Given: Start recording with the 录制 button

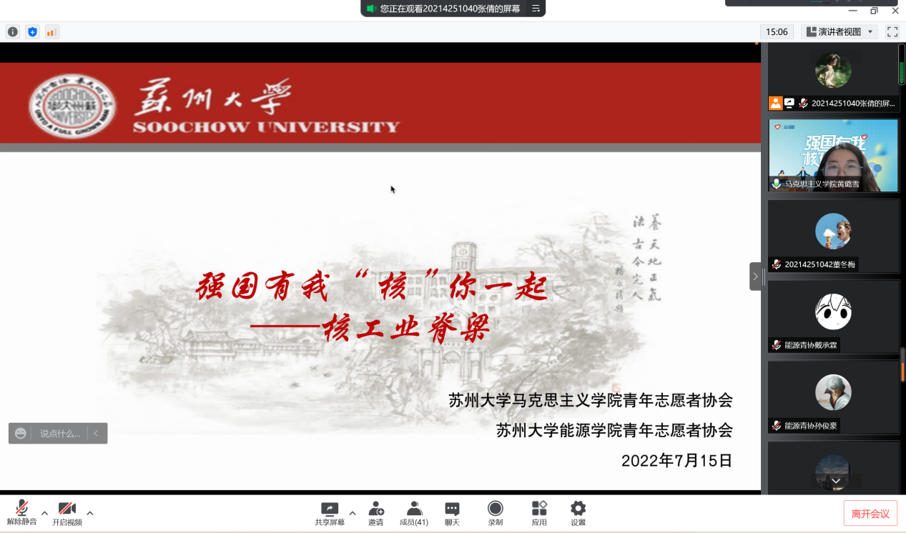Looking at the screenshot, I should 495,513.
